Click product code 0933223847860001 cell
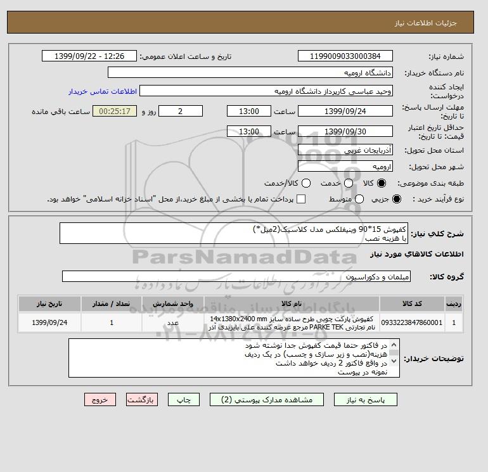Viewport: 488px width, 472px height. point(412,323)
